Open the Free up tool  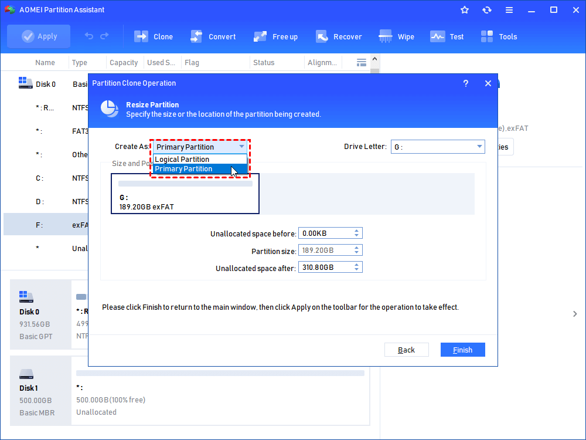tap(275, 36)
